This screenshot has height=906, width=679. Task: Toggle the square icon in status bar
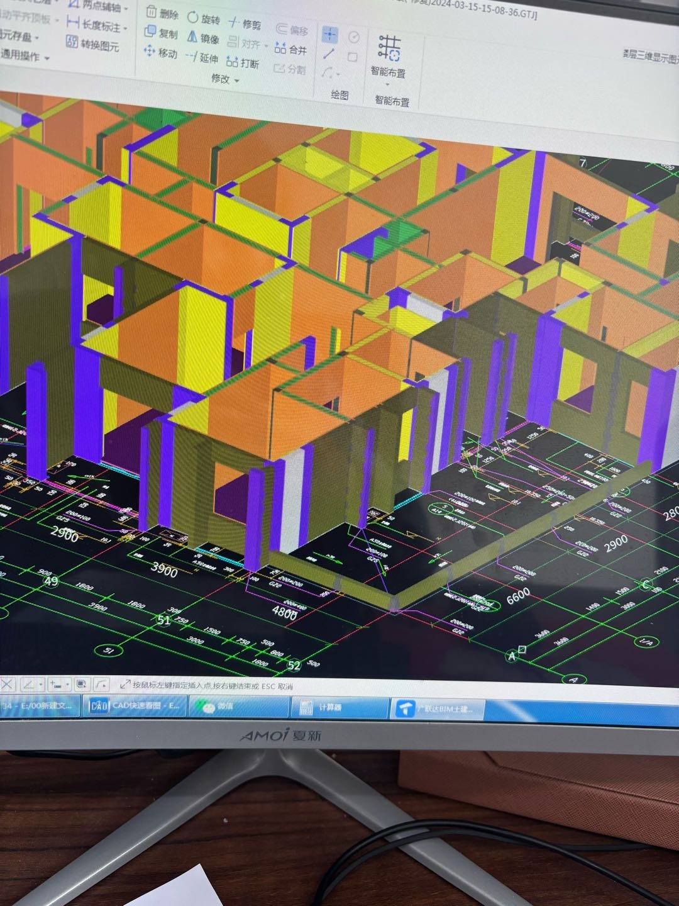coord(81,683)
